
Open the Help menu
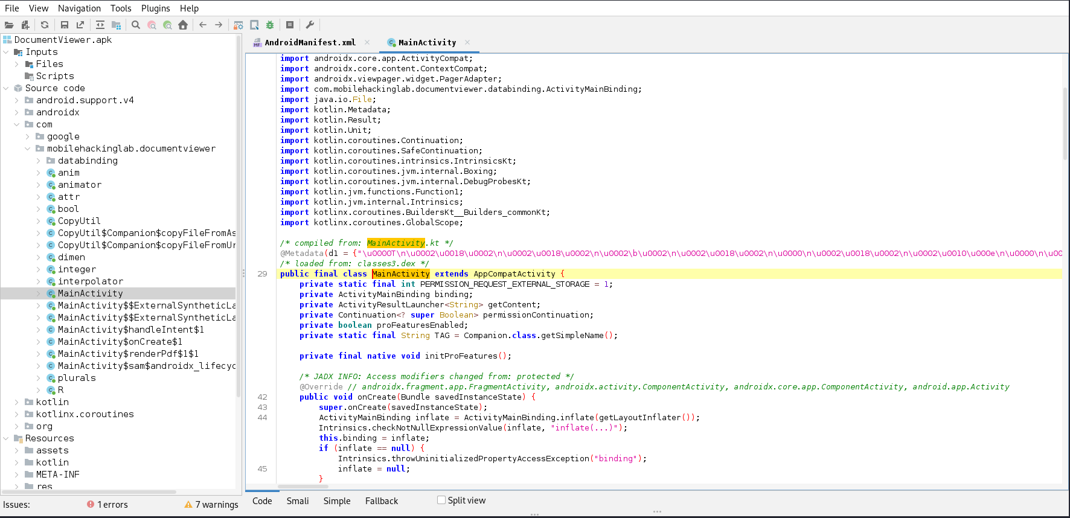coord(189,8)
